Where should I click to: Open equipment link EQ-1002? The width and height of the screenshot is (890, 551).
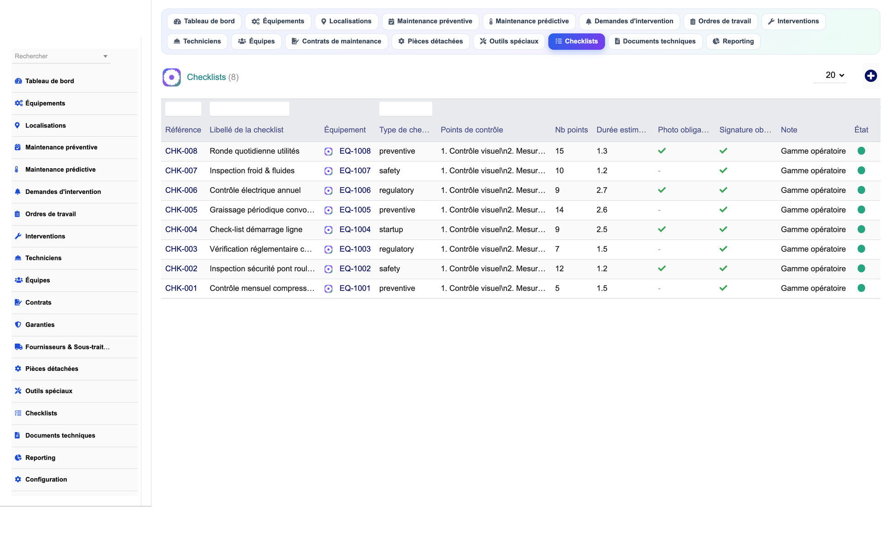coord(355,269)
